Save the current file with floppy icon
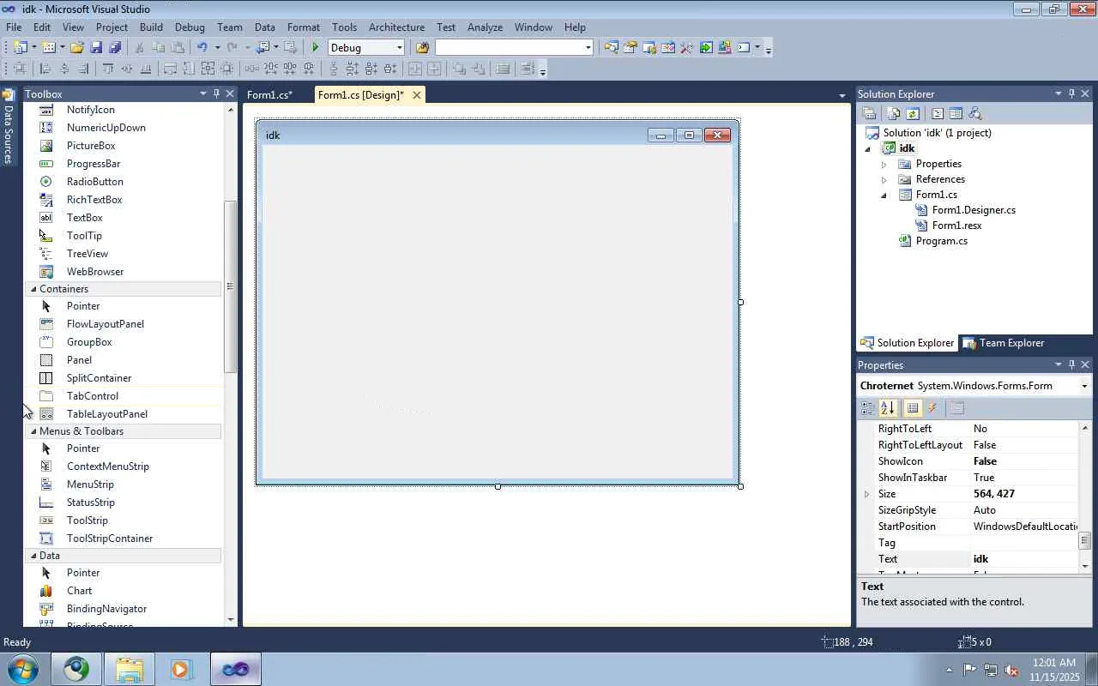1098x686 pixels. pyautogui.click(x=96, y=48)
